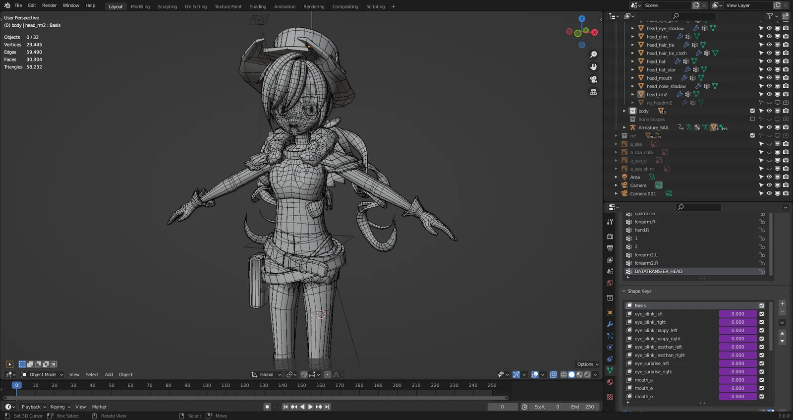
Task: Open the Object Mode dropdown
Action: tap(43, 375)
